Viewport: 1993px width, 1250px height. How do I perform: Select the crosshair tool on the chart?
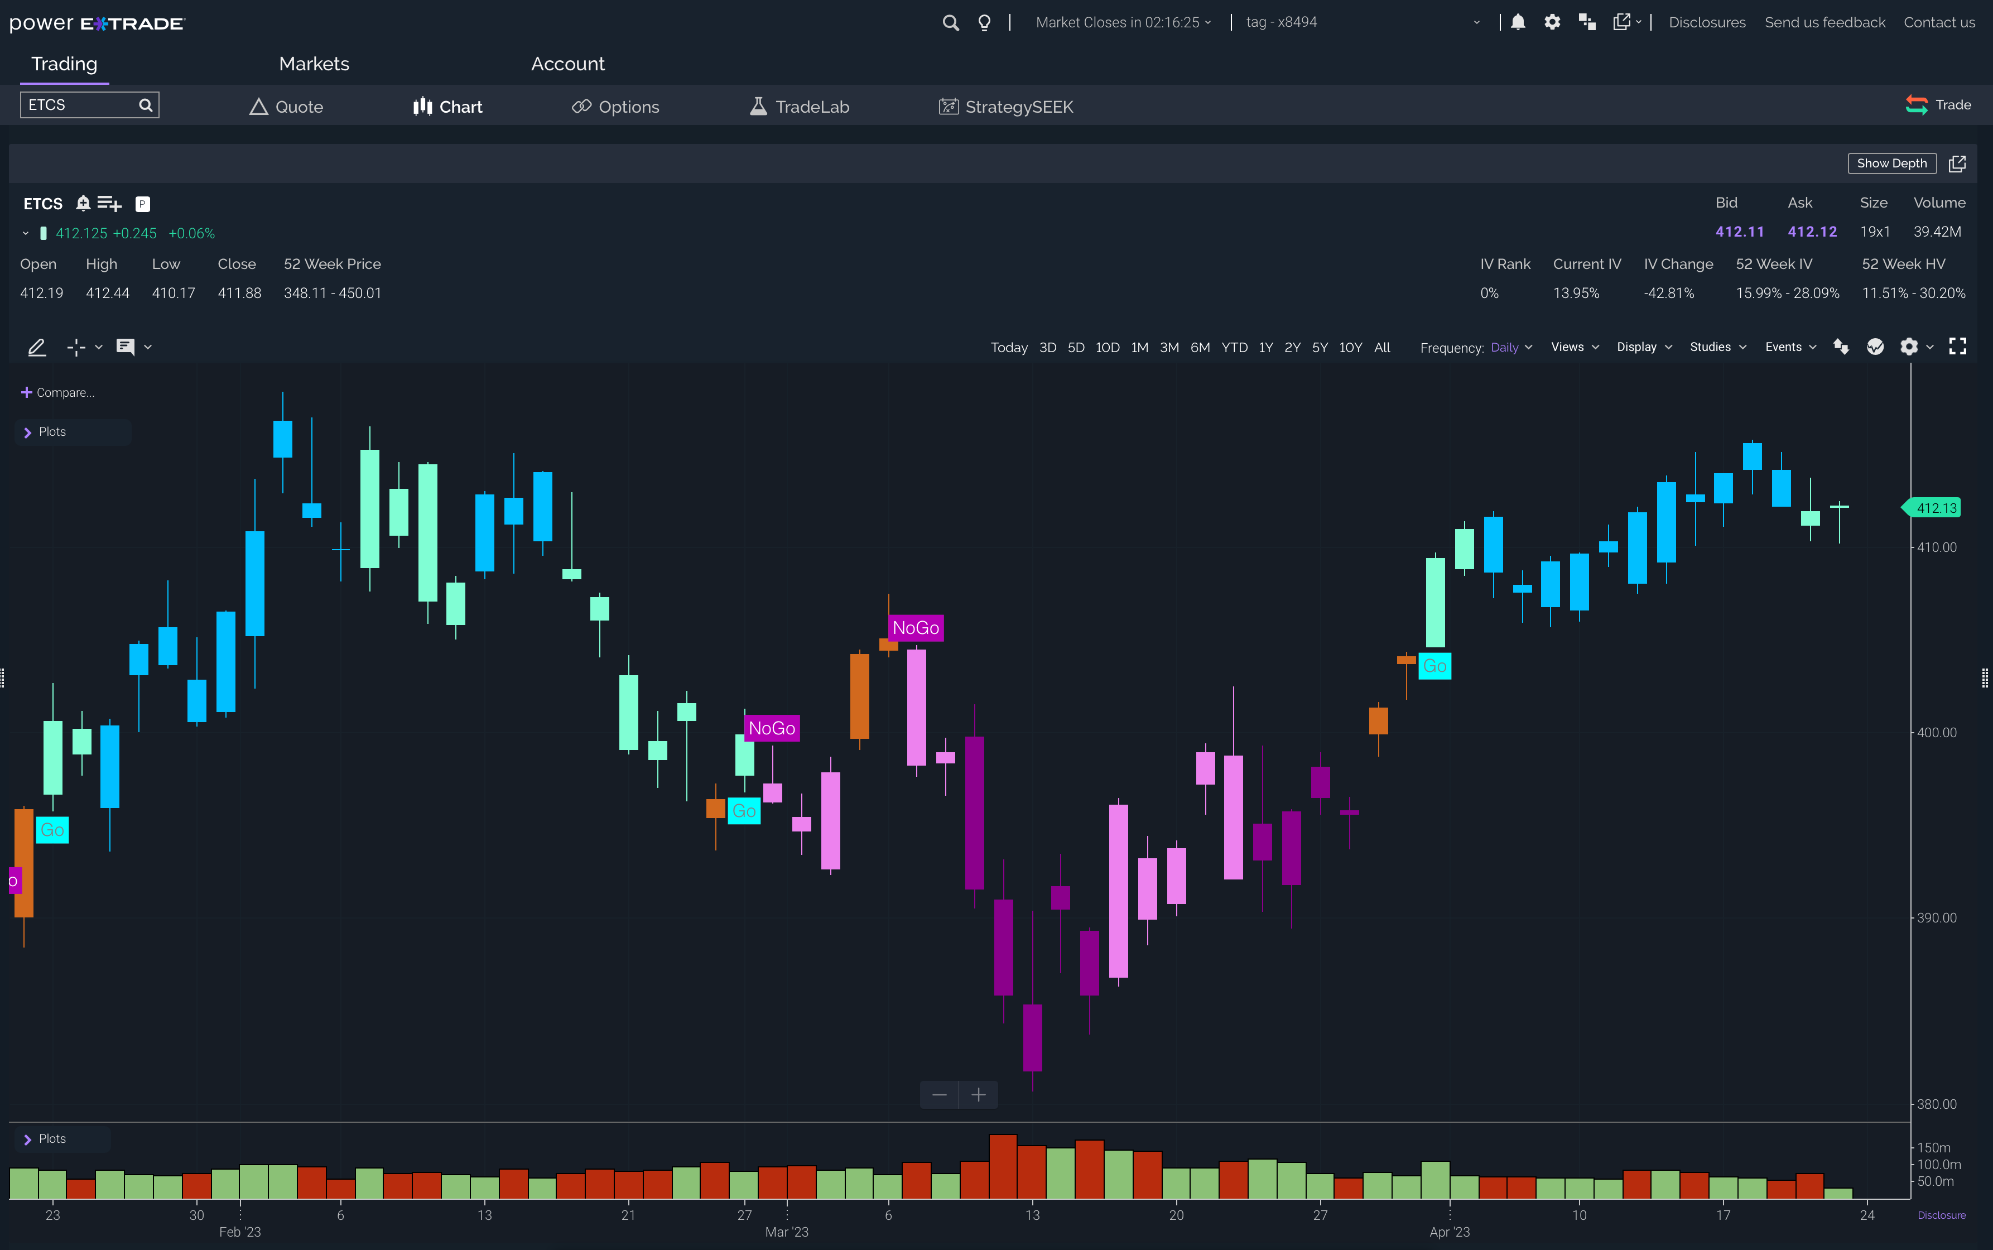tap(76, 347)
